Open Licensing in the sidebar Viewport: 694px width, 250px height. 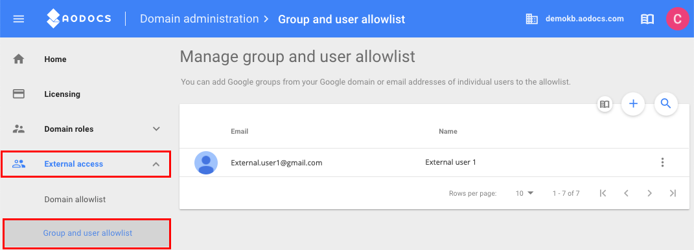62,94
